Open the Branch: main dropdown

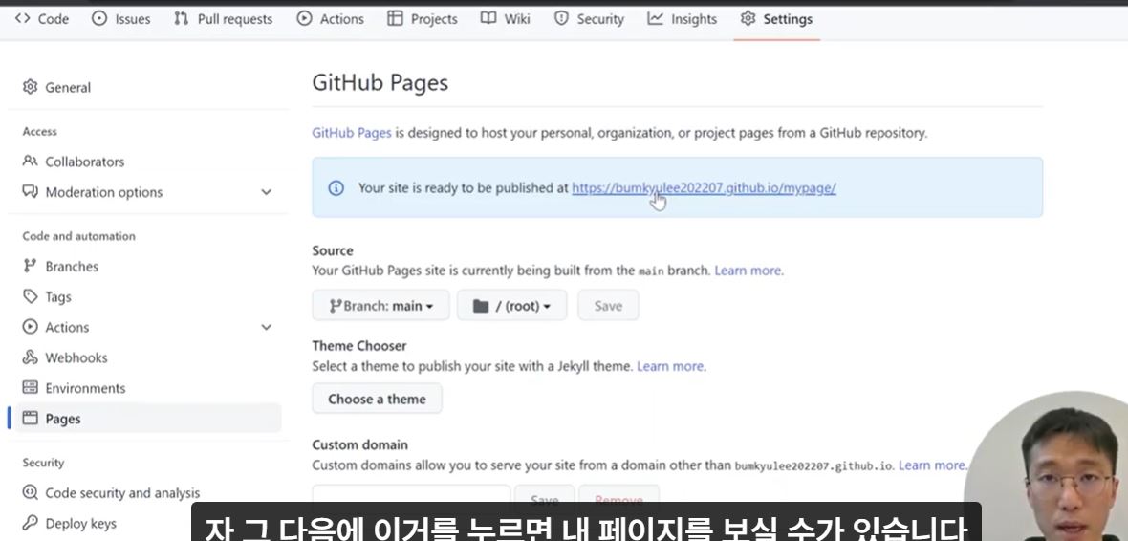380,306
